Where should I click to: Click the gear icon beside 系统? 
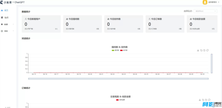pyautogui.click(x=2, y=31)
